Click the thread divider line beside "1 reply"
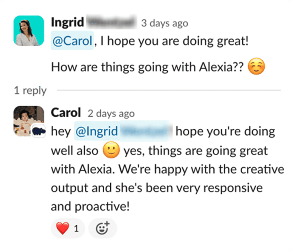This screenshot has height=251, width=292. click(x=168, y=90)
